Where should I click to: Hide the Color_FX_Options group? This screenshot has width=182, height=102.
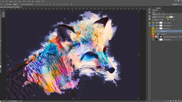(x=153, y=23)
